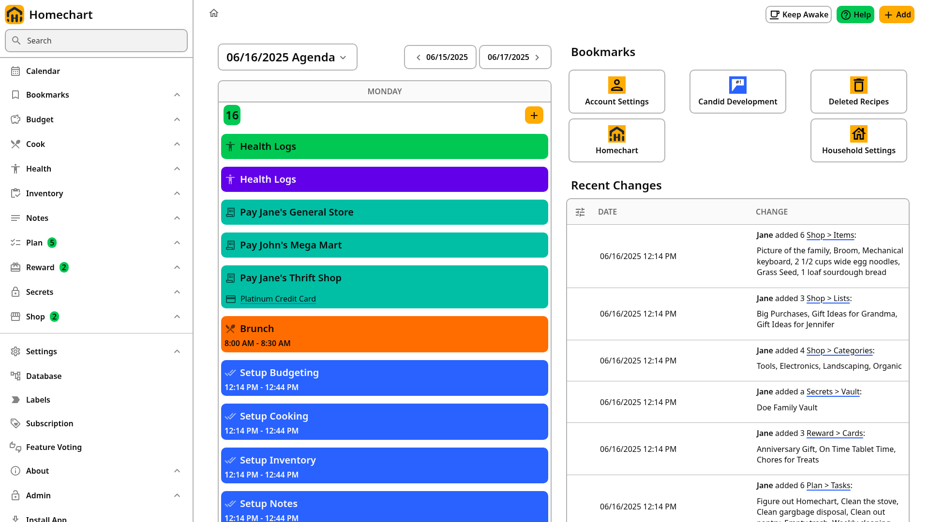Open the 06/16/2025 Agenda dropdown
The width and height of the screenshot is (929, 522).
pos(287,57)
